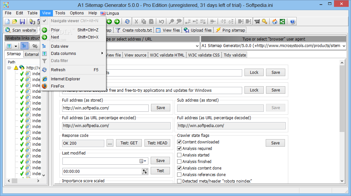The width and height of the screenshot is (351, 196).
Task: Click the blue Refresh toolbar icon
Action: (127, 22)
